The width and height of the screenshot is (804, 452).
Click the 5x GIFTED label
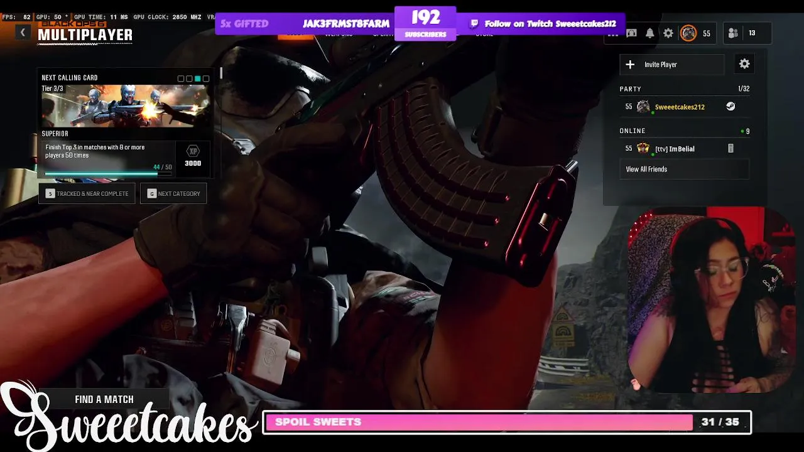click(244, 24)
